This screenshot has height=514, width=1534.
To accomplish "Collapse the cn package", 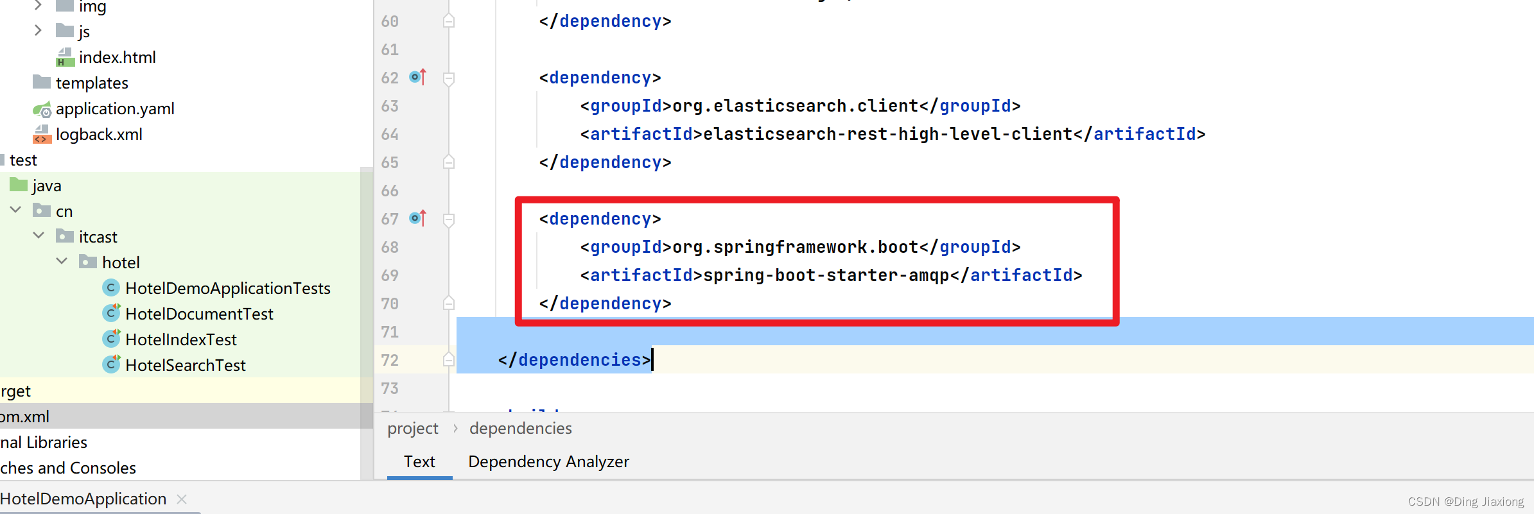I will click(x=15, y=210).
